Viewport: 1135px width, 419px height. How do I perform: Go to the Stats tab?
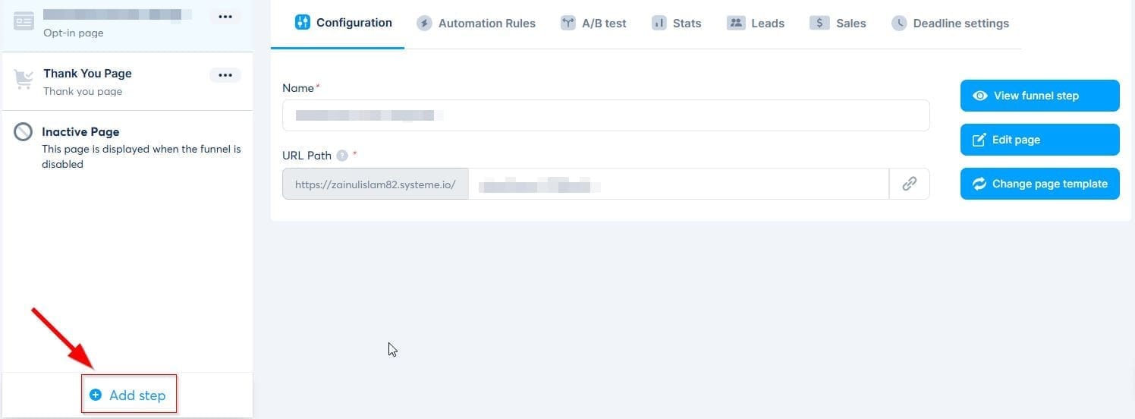click(x=677, y=24)
